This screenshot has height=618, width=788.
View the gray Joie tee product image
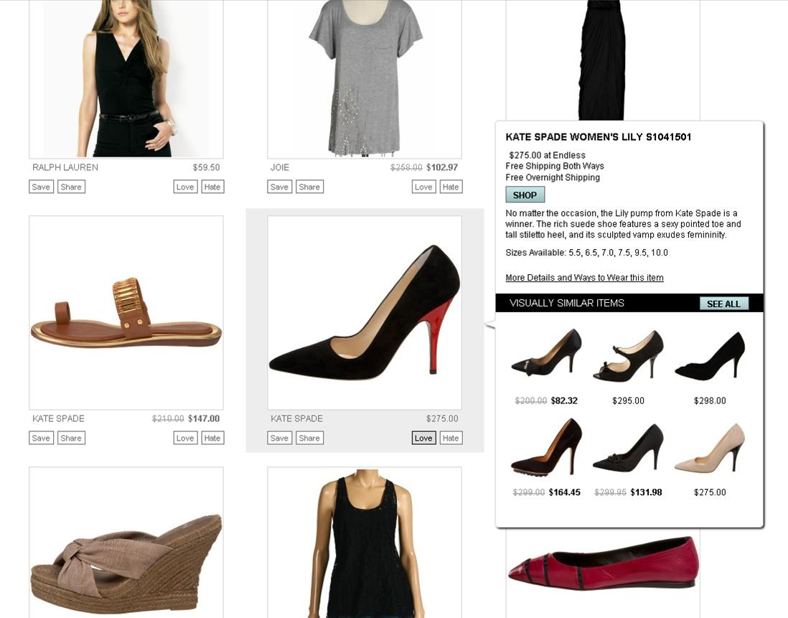[365, 79]
